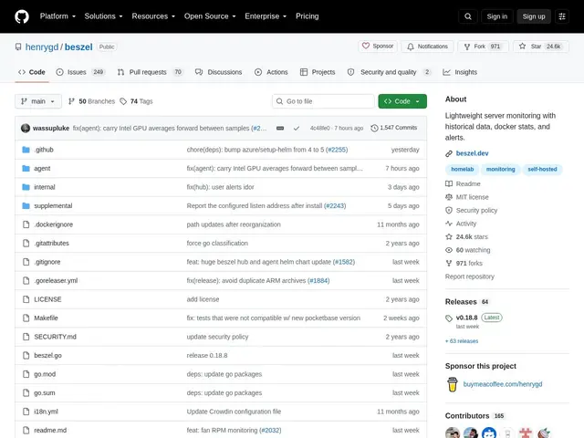
Task: Open pull request #2255 link
Action: coord(337,150)
